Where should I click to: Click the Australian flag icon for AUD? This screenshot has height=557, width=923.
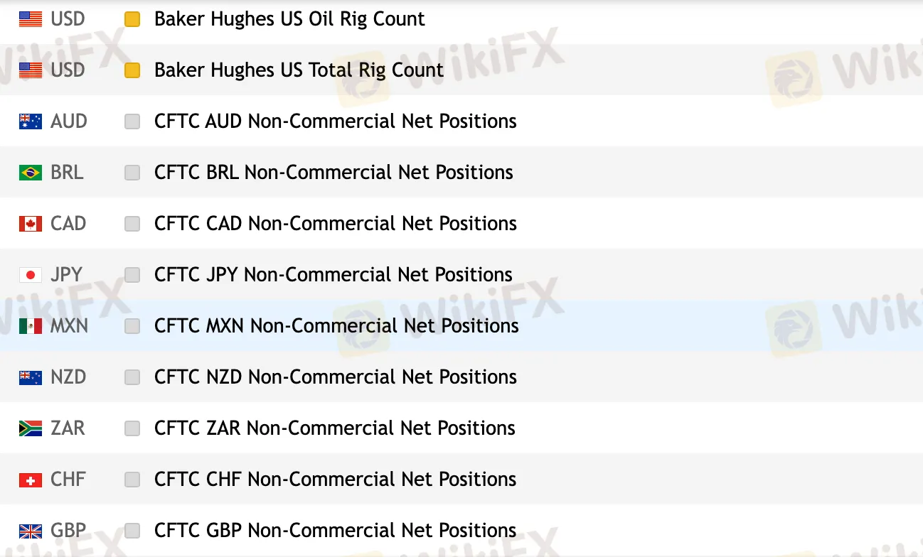click(x=31, y=121)
